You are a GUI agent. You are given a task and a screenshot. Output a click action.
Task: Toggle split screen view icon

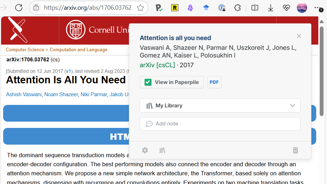pyautogui.click(x=255, y=8)
